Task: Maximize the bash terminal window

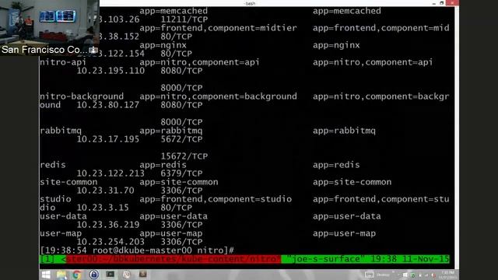Action: (x=442, y=3)
